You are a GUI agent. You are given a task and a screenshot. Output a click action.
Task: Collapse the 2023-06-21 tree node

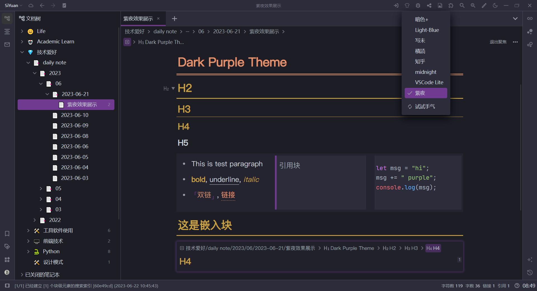[x=47, y=94]
